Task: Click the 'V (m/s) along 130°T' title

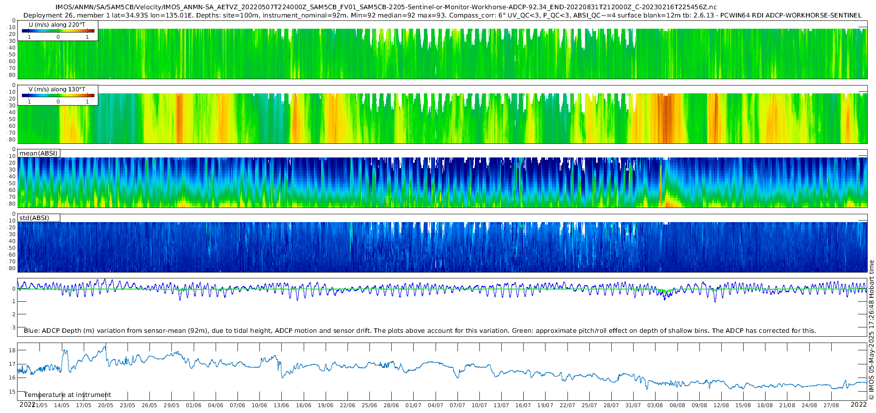Action: coord(57,89)
